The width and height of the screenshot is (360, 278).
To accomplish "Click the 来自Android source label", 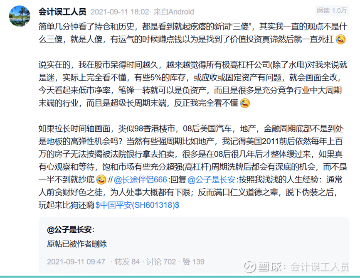I will click(x=174, y=12).
